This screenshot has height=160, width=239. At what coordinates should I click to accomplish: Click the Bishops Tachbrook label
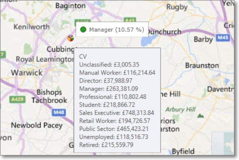[49, 96]
